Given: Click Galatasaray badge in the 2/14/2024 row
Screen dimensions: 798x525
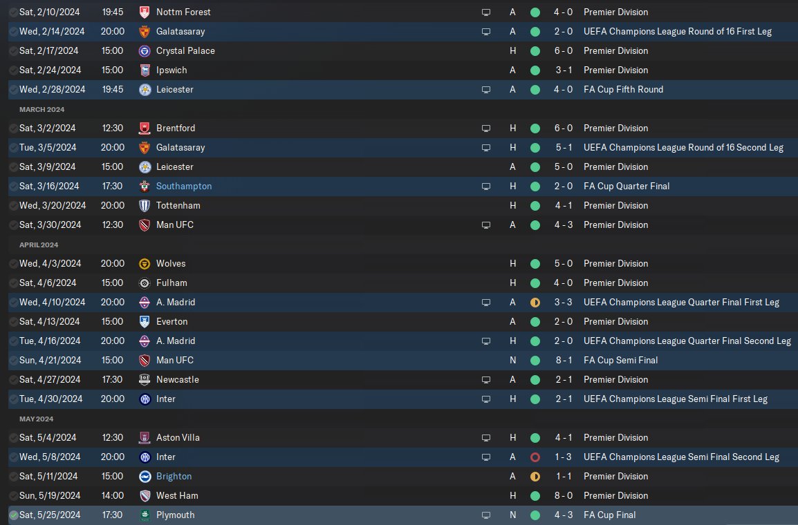Looking at the screenshot, I should pos(145,32).
